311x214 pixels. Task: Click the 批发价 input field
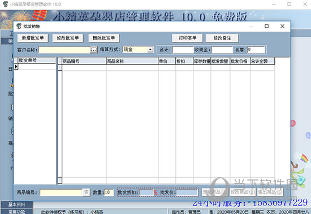coord(187,192)
